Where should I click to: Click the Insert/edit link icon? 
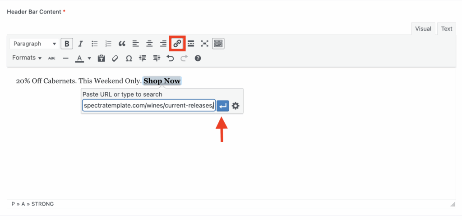[177, 44]
